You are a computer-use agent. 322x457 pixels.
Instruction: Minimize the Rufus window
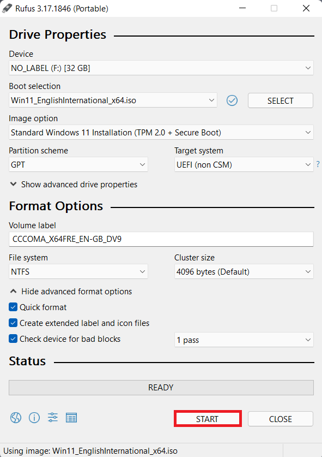click(x=242, y=8)
